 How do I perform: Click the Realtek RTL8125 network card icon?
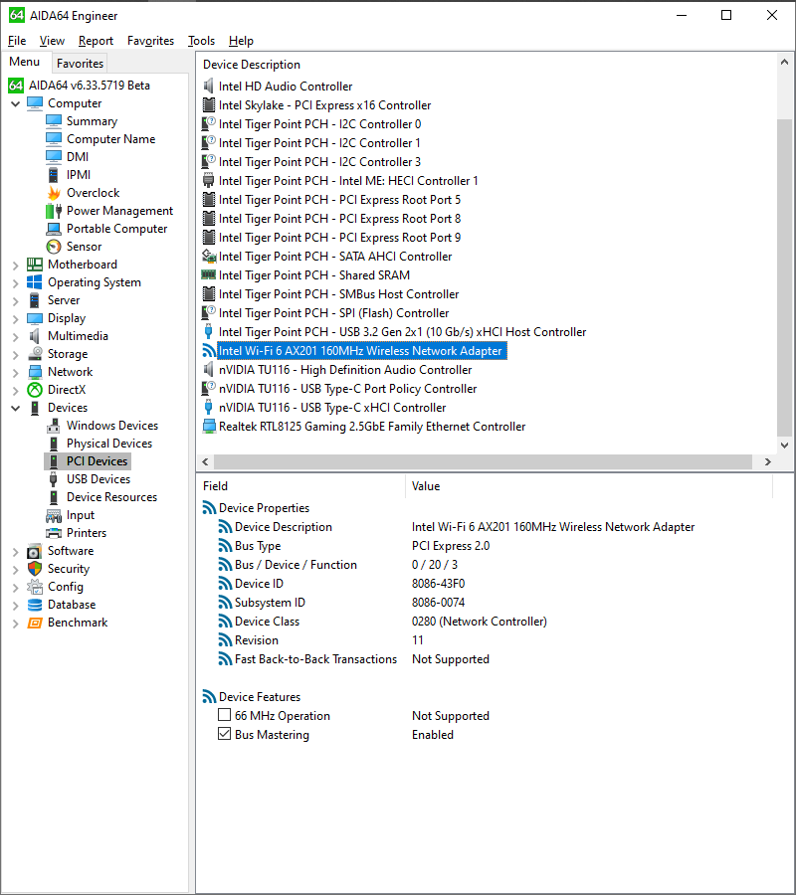point(209,427)
